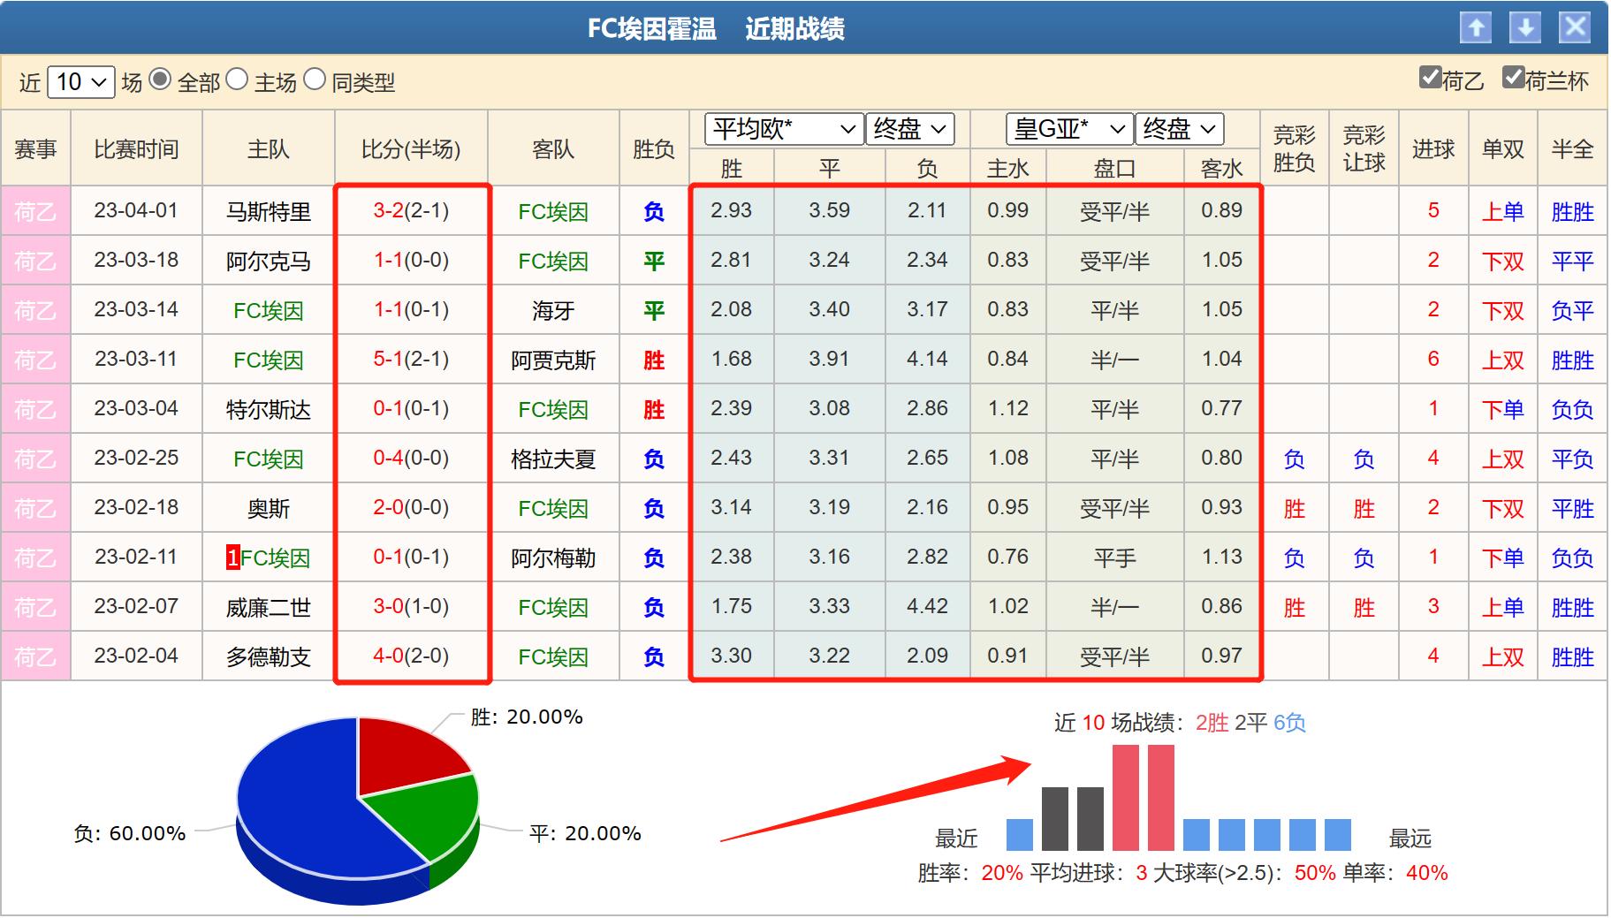Click the FC埃因 link in the 5-1 row

(268, 360)
